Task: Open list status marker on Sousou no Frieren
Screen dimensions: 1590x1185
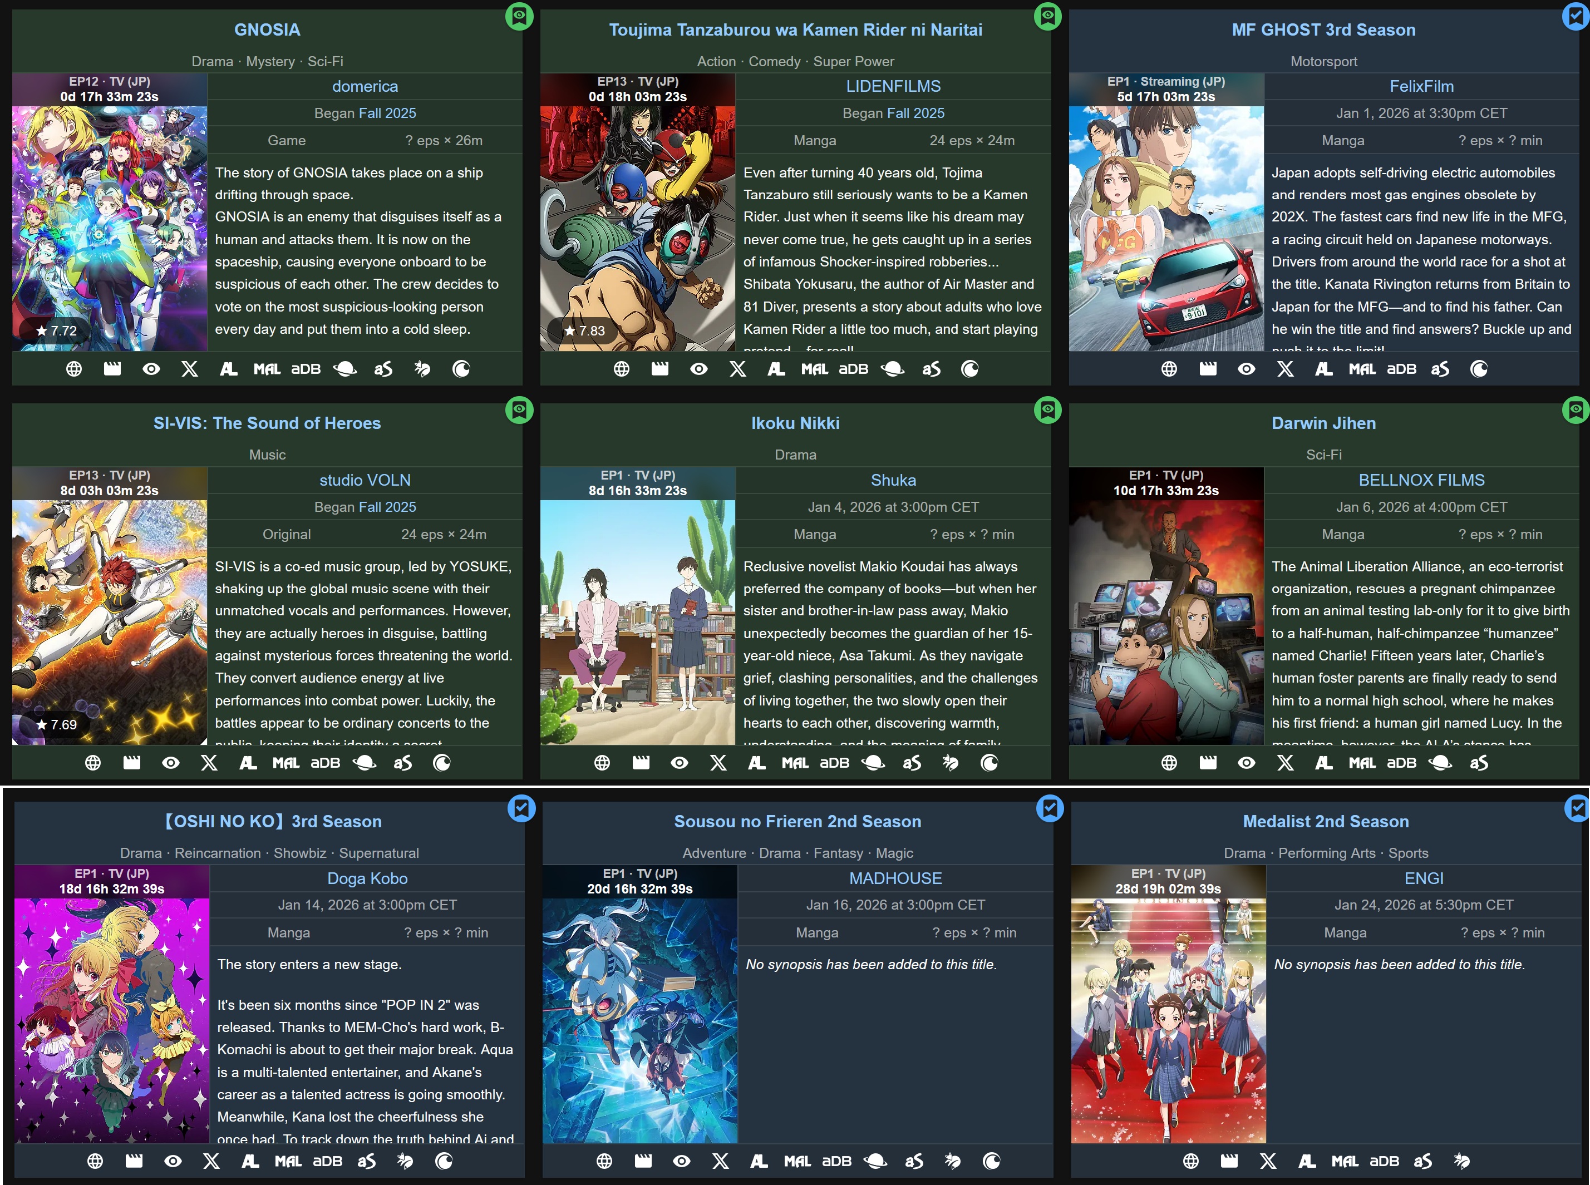Action: coord(1050,808)
